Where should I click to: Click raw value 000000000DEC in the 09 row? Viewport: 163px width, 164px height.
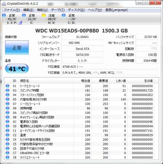point(142,108)
